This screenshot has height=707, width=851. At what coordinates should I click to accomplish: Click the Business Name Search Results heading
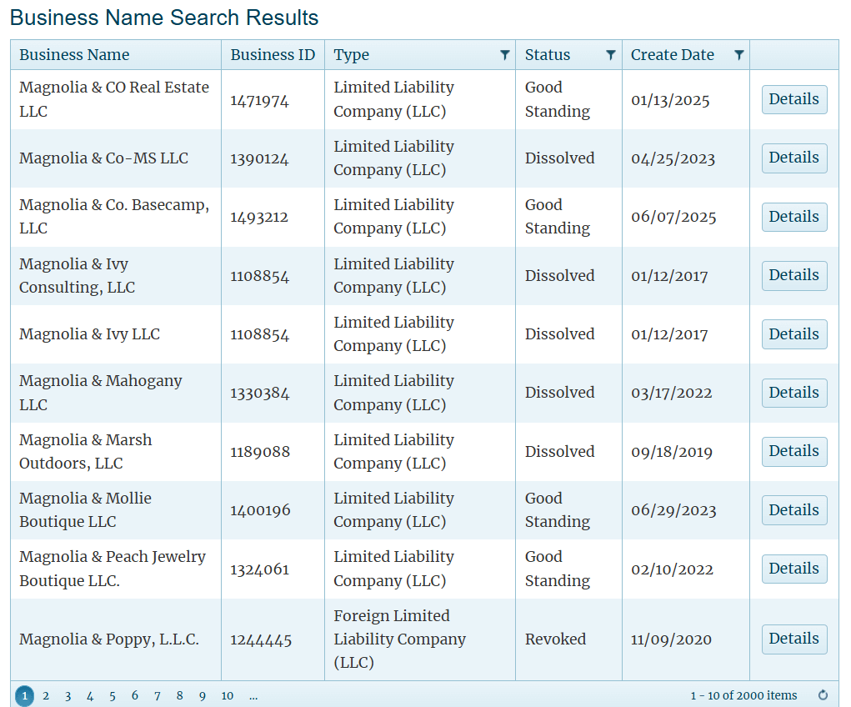164,18
